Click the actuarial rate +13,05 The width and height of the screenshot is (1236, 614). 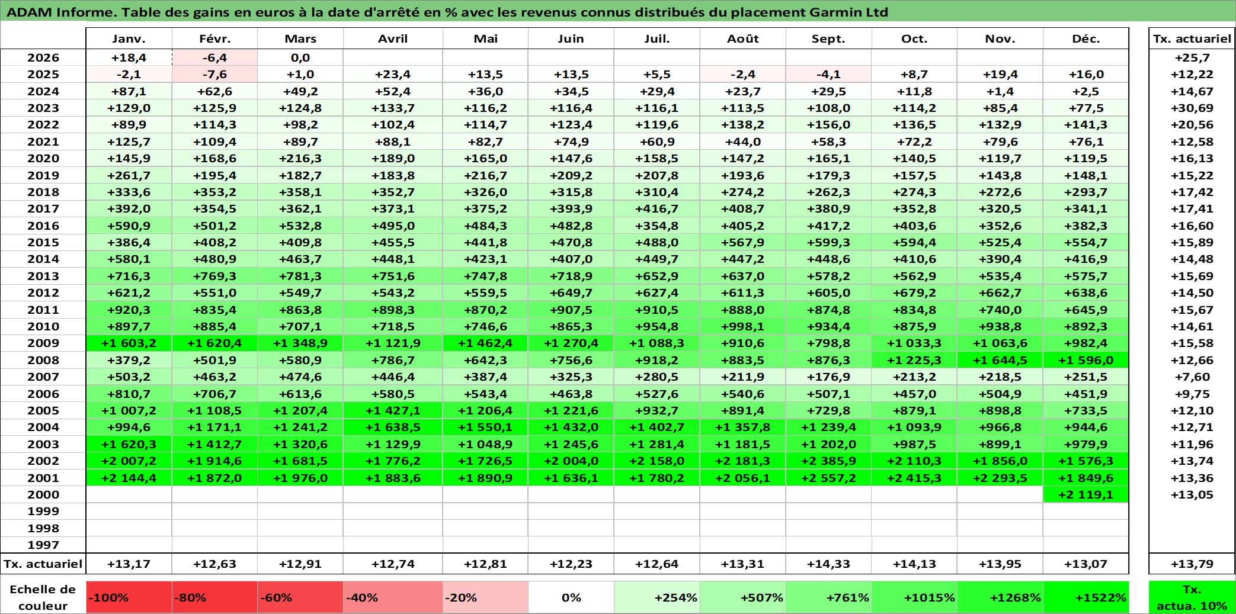[1192, 494]
